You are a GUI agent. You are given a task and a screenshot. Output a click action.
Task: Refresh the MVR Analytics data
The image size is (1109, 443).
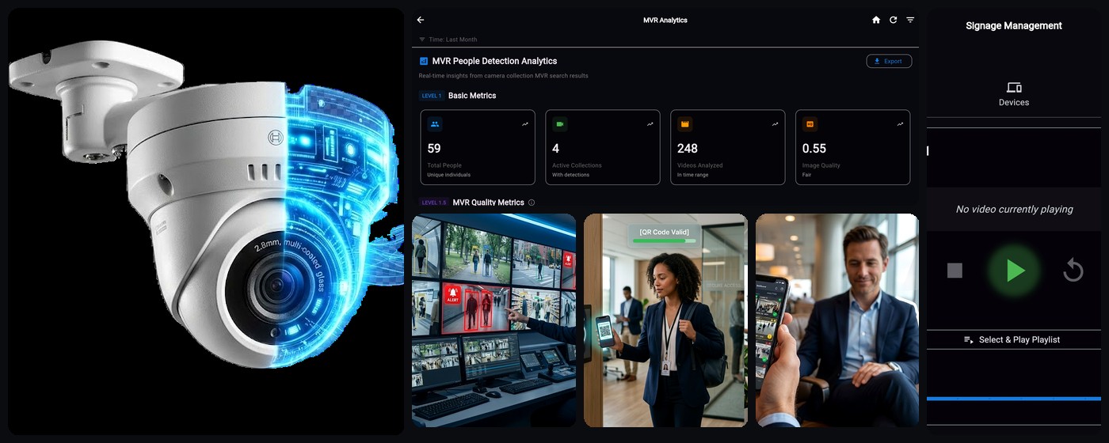click(894, 20)
